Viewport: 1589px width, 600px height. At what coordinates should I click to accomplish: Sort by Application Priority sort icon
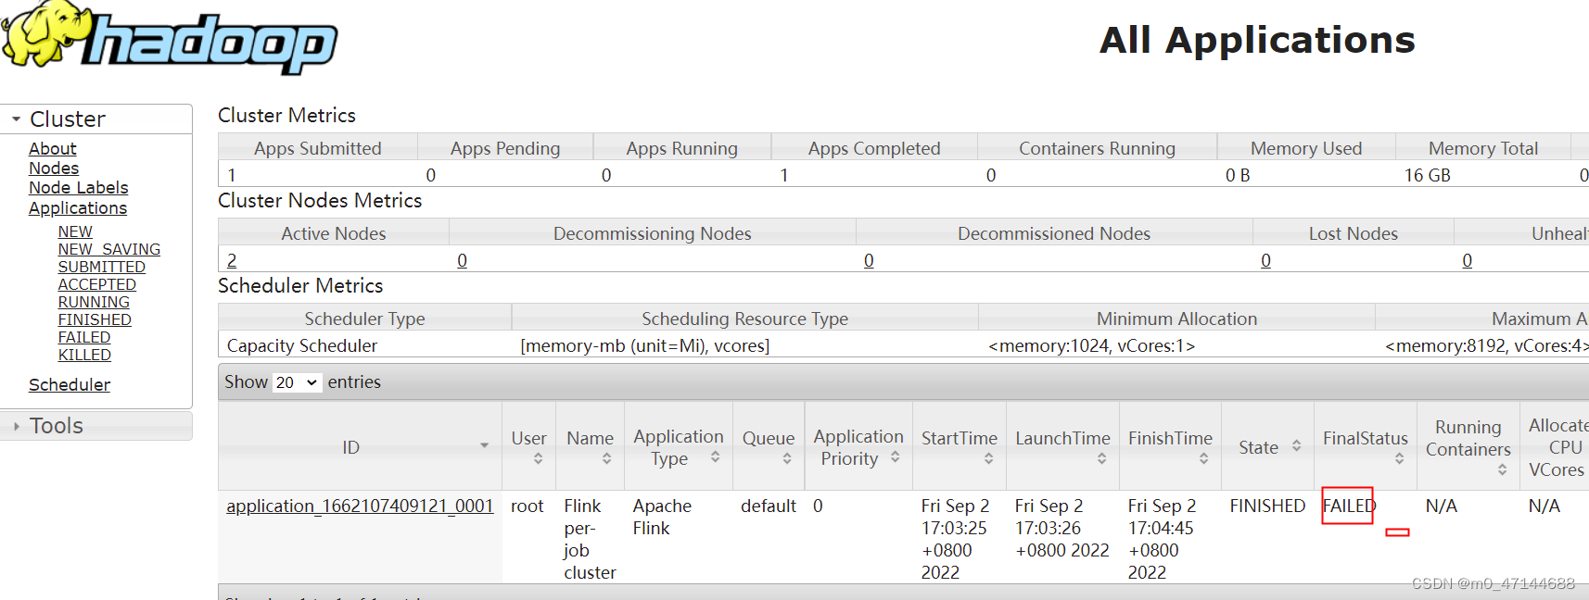tap(896, 457)
